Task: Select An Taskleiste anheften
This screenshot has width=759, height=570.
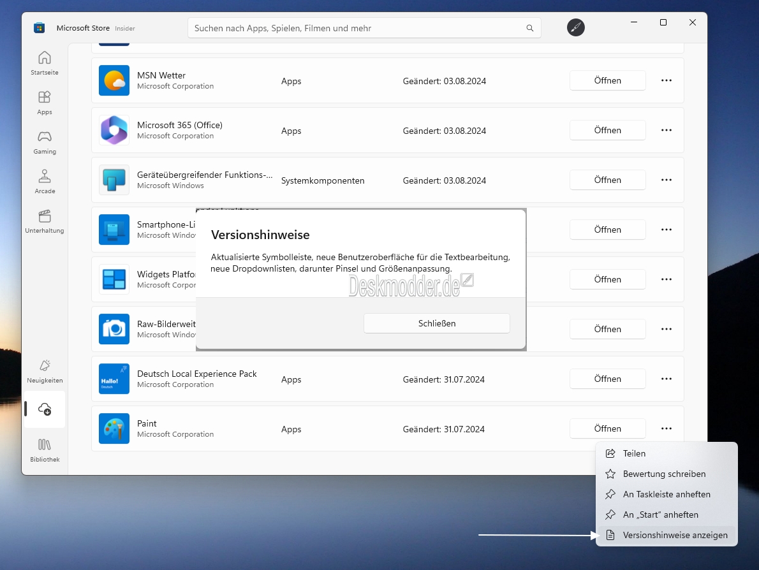Action: coord(667,494)
